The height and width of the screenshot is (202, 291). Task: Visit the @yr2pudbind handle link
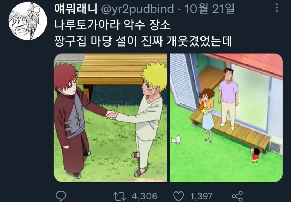(137, 9)
